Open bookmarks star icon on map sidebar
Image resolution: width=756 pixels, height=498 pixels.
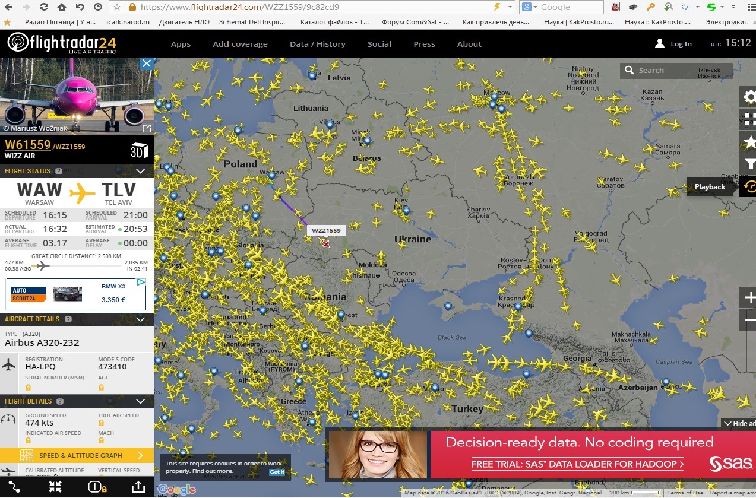(x=749, y=142)
